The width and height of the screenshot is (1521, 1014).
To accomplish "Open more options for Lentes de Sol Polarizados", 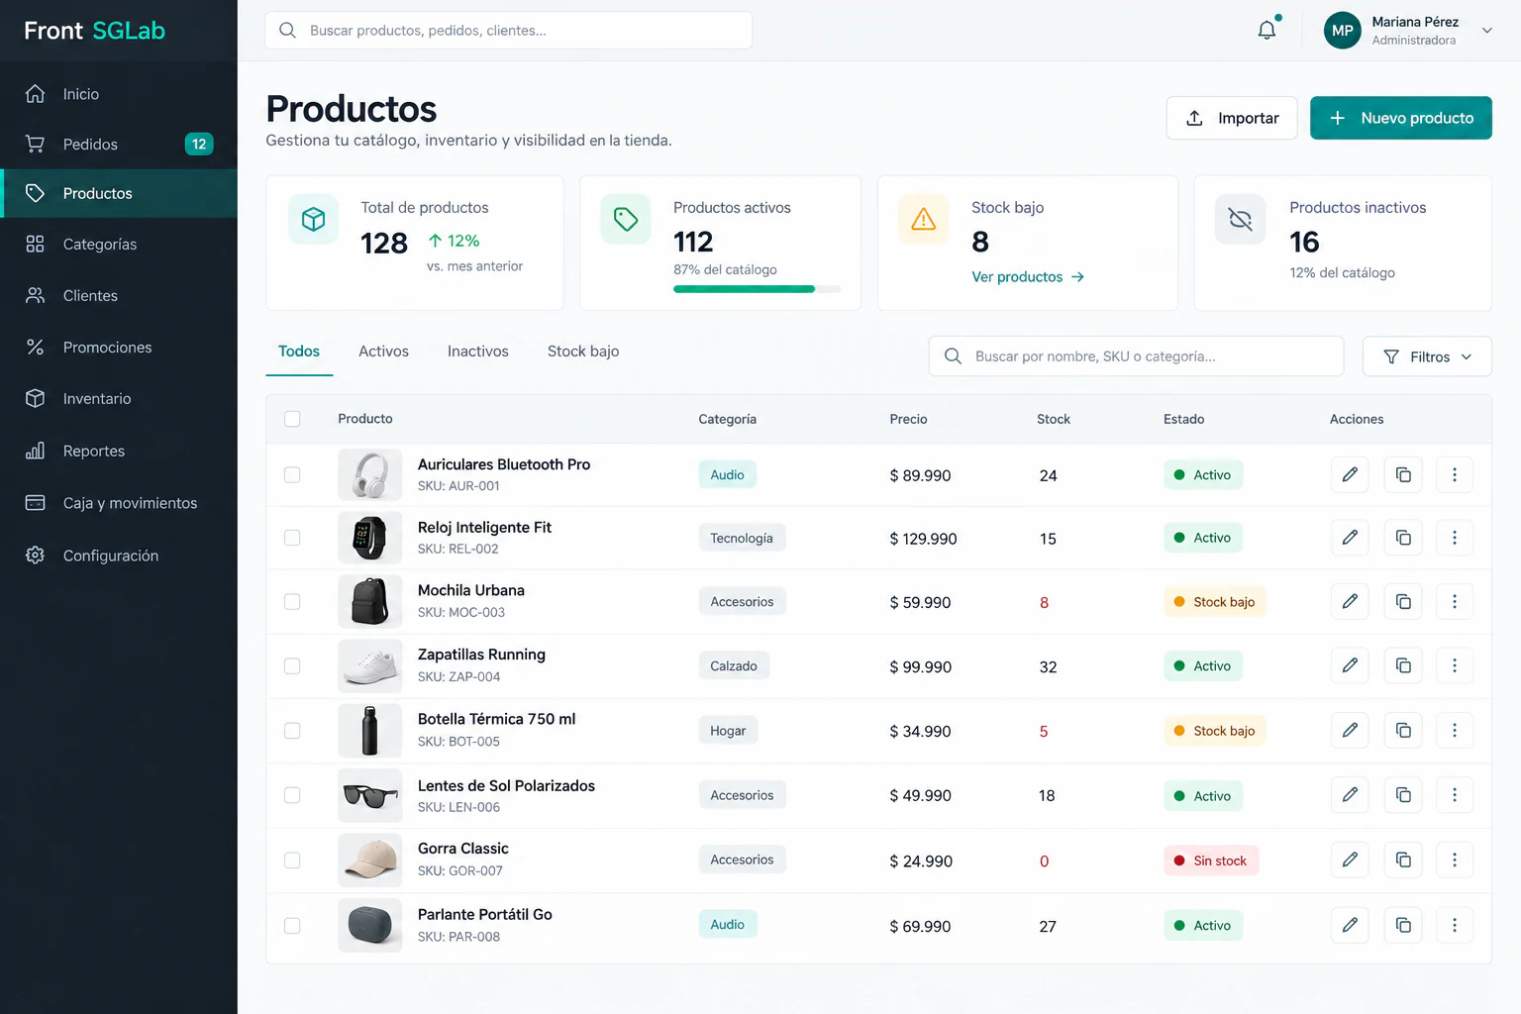I will pyautogui.click(x=1455, y=794).
